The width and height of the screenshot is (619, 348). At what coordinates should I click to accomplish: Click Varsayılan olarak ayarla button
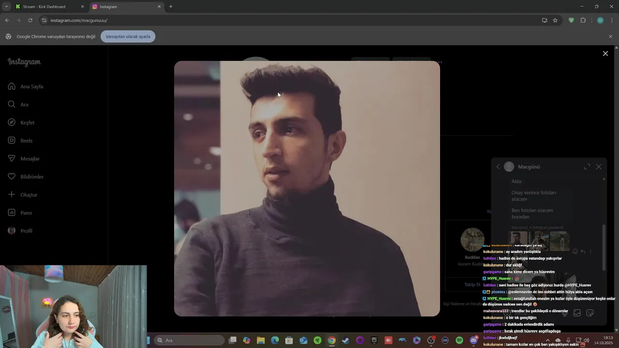tap(128, 36)
